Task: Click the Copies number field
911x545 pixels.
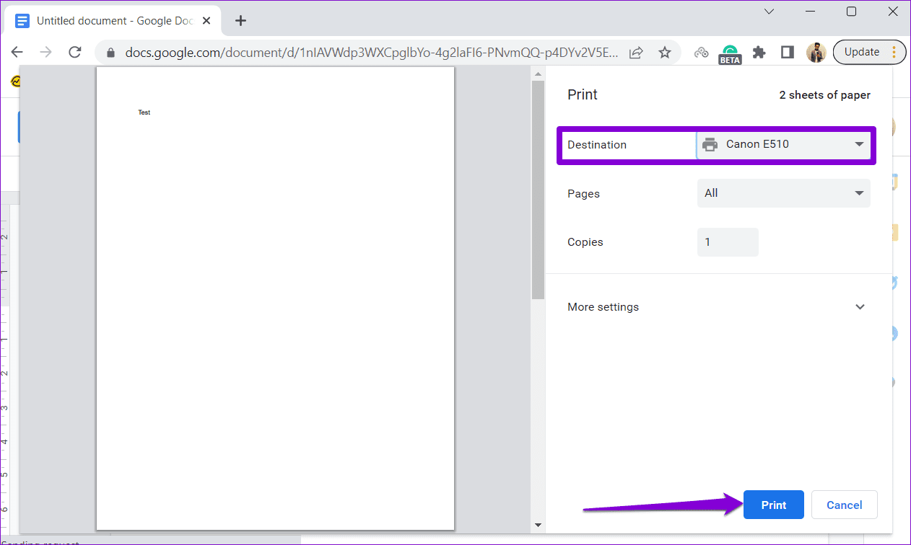Action: (x=727, y=242)
